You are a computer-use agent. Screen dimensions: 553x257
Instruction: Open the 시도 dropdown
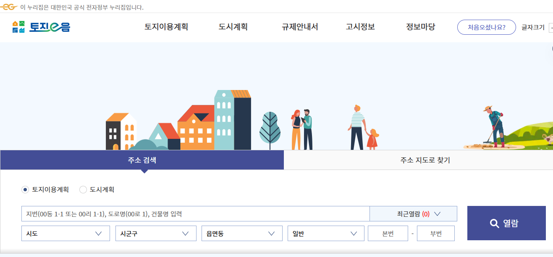(66, 233)
